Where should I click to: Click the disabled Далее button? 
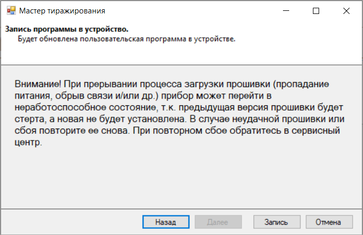coord(217,222)
